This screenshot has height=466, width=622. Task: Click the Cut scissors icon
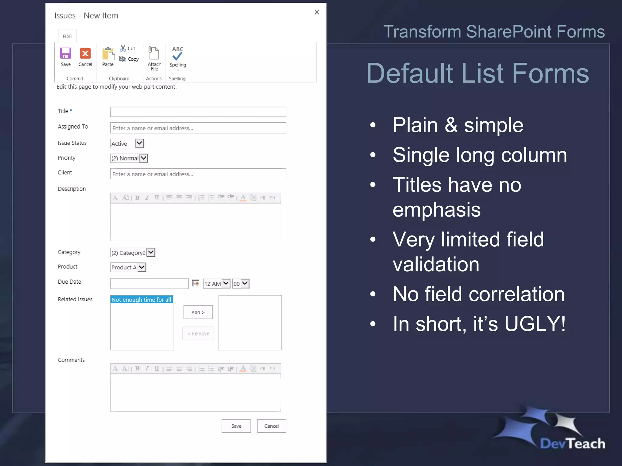click(x=123, y=48)
